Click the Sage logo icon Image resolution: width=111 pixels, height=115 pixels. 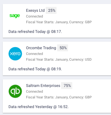click(15, 16)
